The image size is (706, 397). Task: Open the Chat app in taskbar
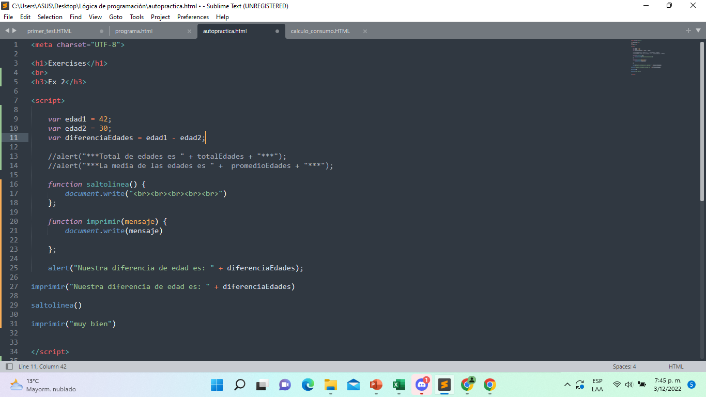pyautogui.click(x=285, y=385)
